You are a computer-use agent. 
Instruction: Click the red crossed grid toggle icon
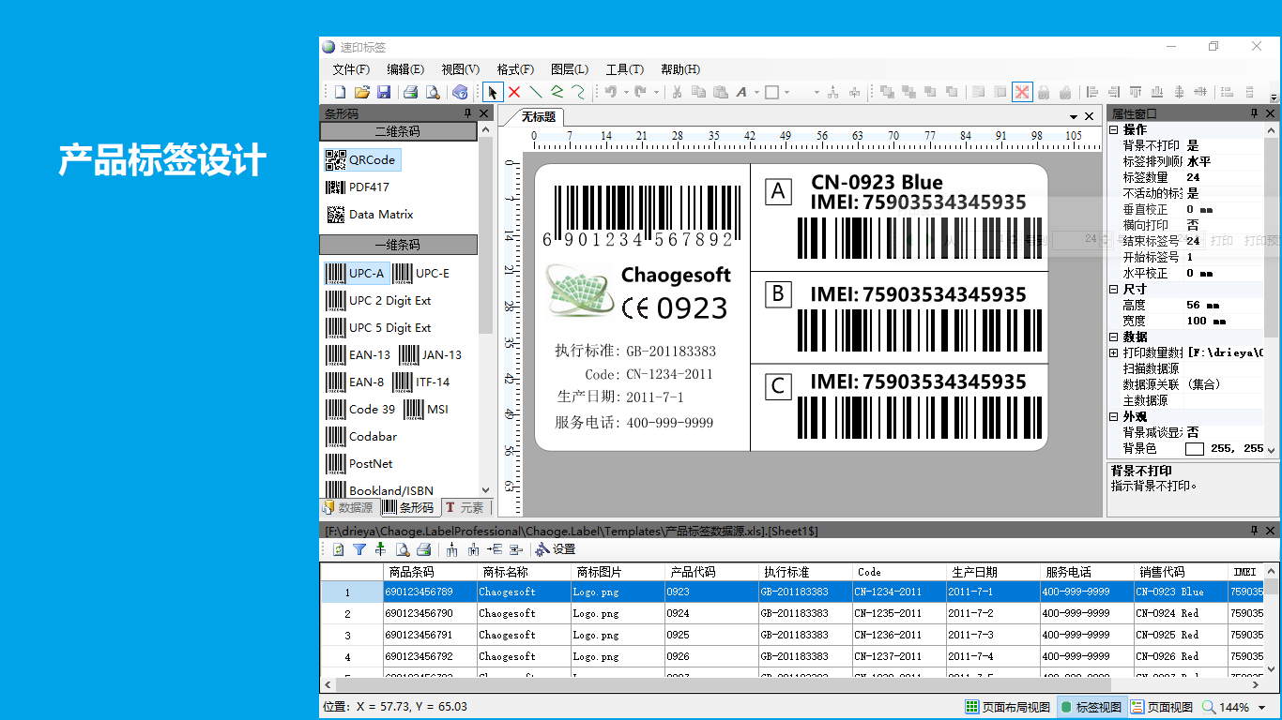tap(1022, 92)
